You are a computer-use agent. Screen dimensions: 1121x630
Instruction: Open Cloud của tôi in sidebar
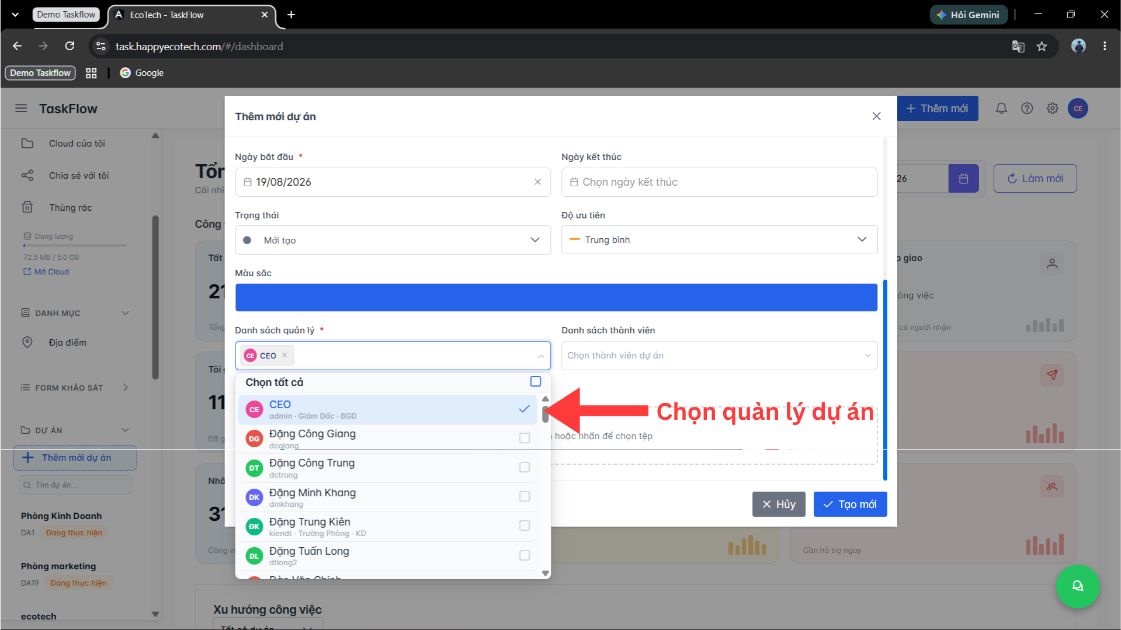pos(77,144)
